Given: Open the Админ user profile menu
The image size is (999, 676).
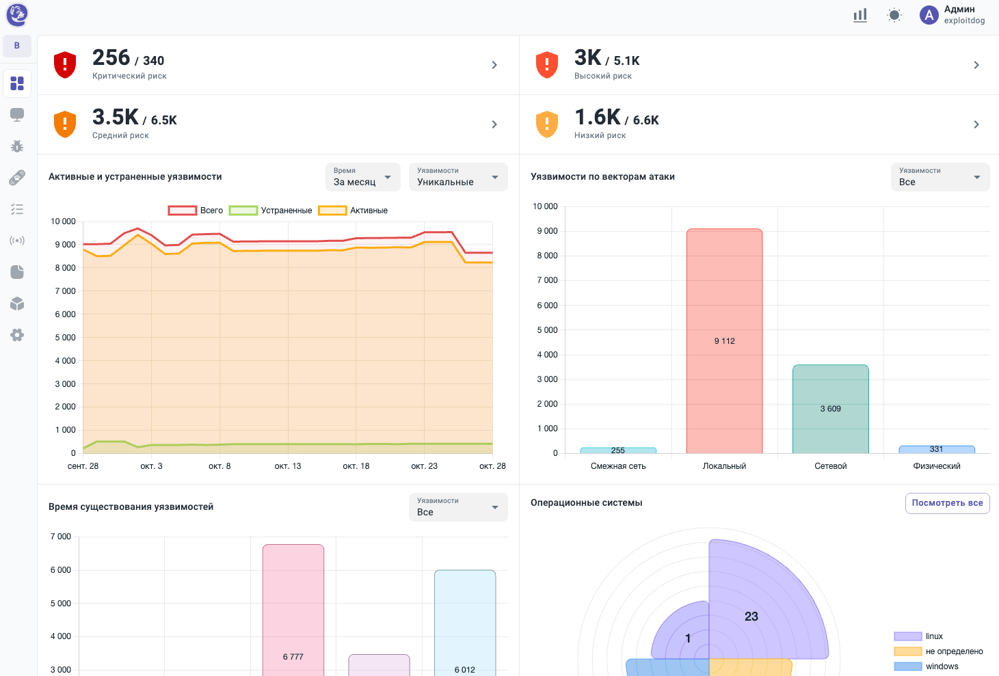Looking at the screenshot, I should pos(953,15).
